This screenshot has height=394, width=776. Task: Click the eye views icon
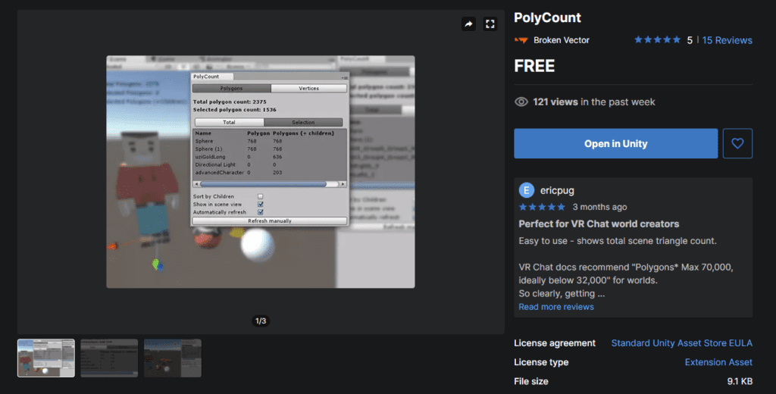[x=521, y=102]
